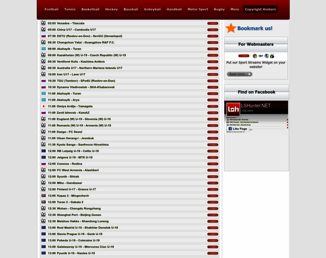Open match Mika - Gandzasar

click(x=69, y=183)
